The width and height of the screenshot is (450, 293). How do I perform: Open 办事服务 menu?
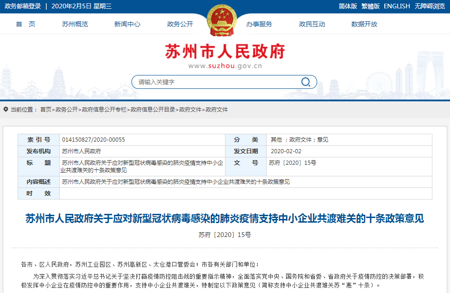click(x=259, y=24)
